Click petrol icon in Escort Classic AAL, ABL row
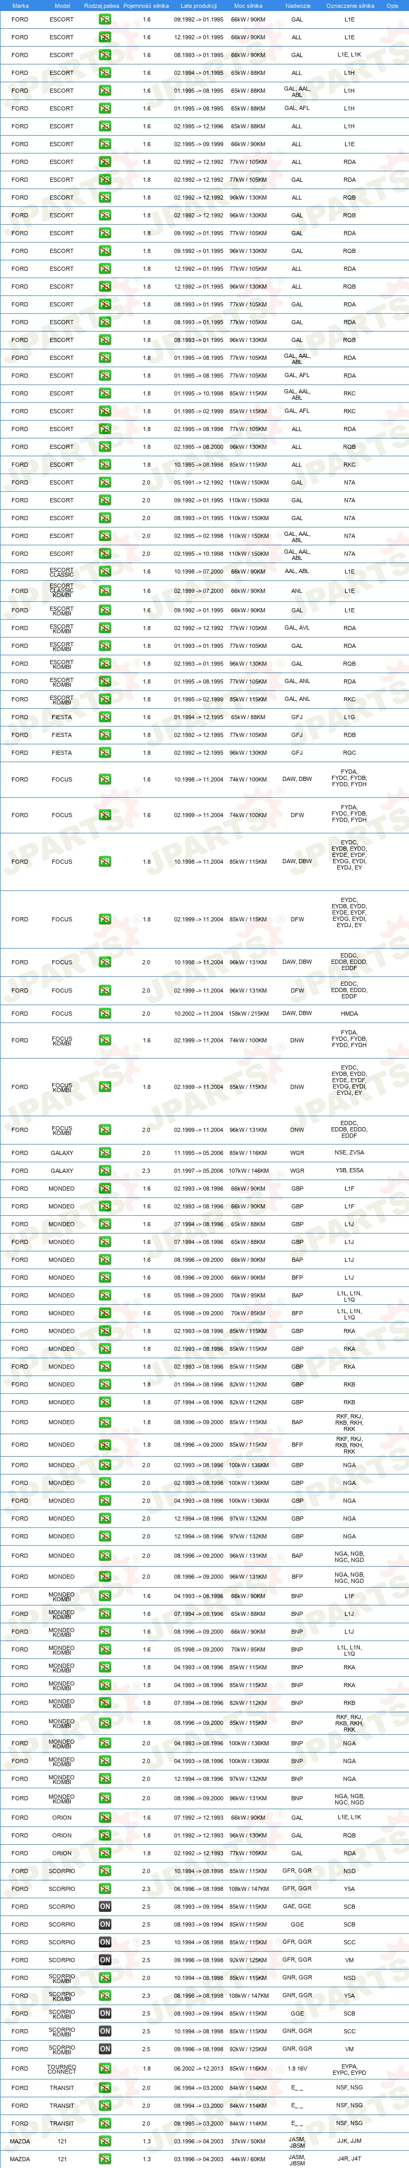 [x=105, y=571]
